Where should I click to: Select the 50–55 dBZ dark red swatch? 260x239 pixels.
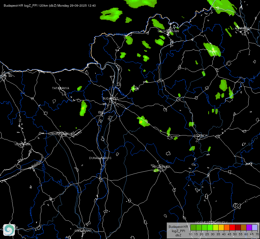[238, 227]
